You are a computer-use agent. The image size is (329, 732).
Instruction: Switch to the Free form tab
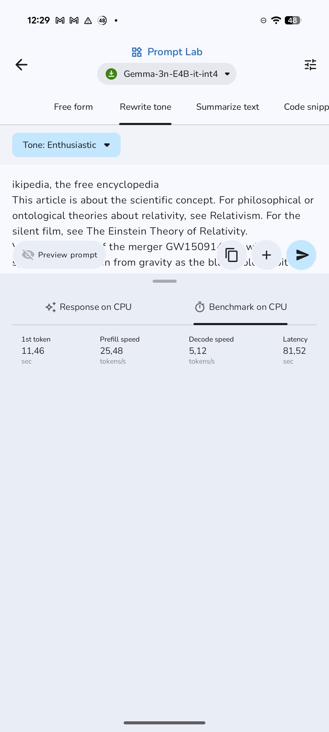tap(73, 107)
